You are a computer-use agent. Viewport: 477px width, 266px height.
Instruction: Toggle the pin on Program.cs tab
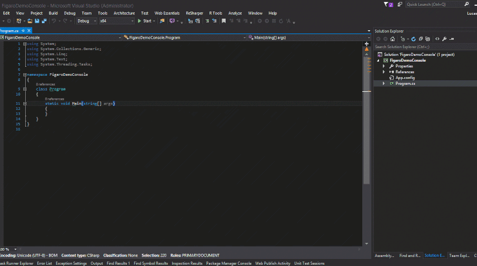pyautogui.click(x=23, y=31)
